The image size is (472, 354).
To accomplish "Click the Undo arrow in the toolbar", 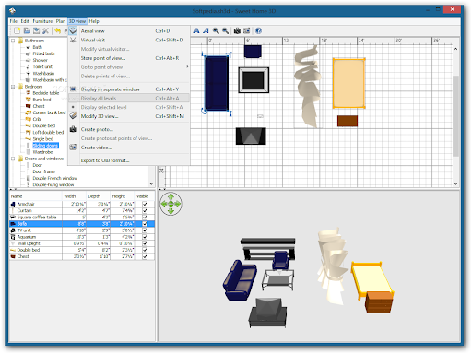I will click(57, 30).
